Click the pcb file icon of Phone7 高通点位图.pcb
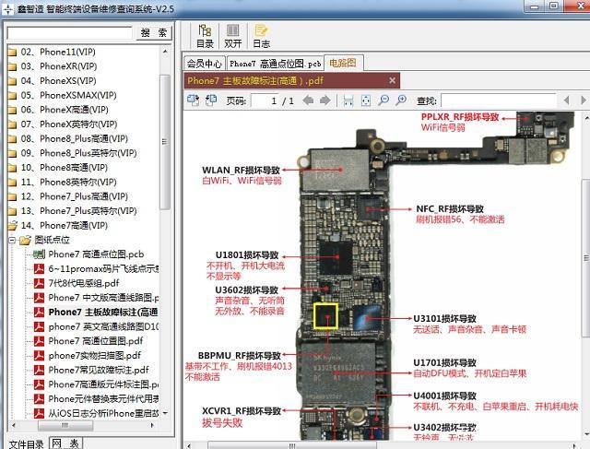 click(x=39, y=254)
